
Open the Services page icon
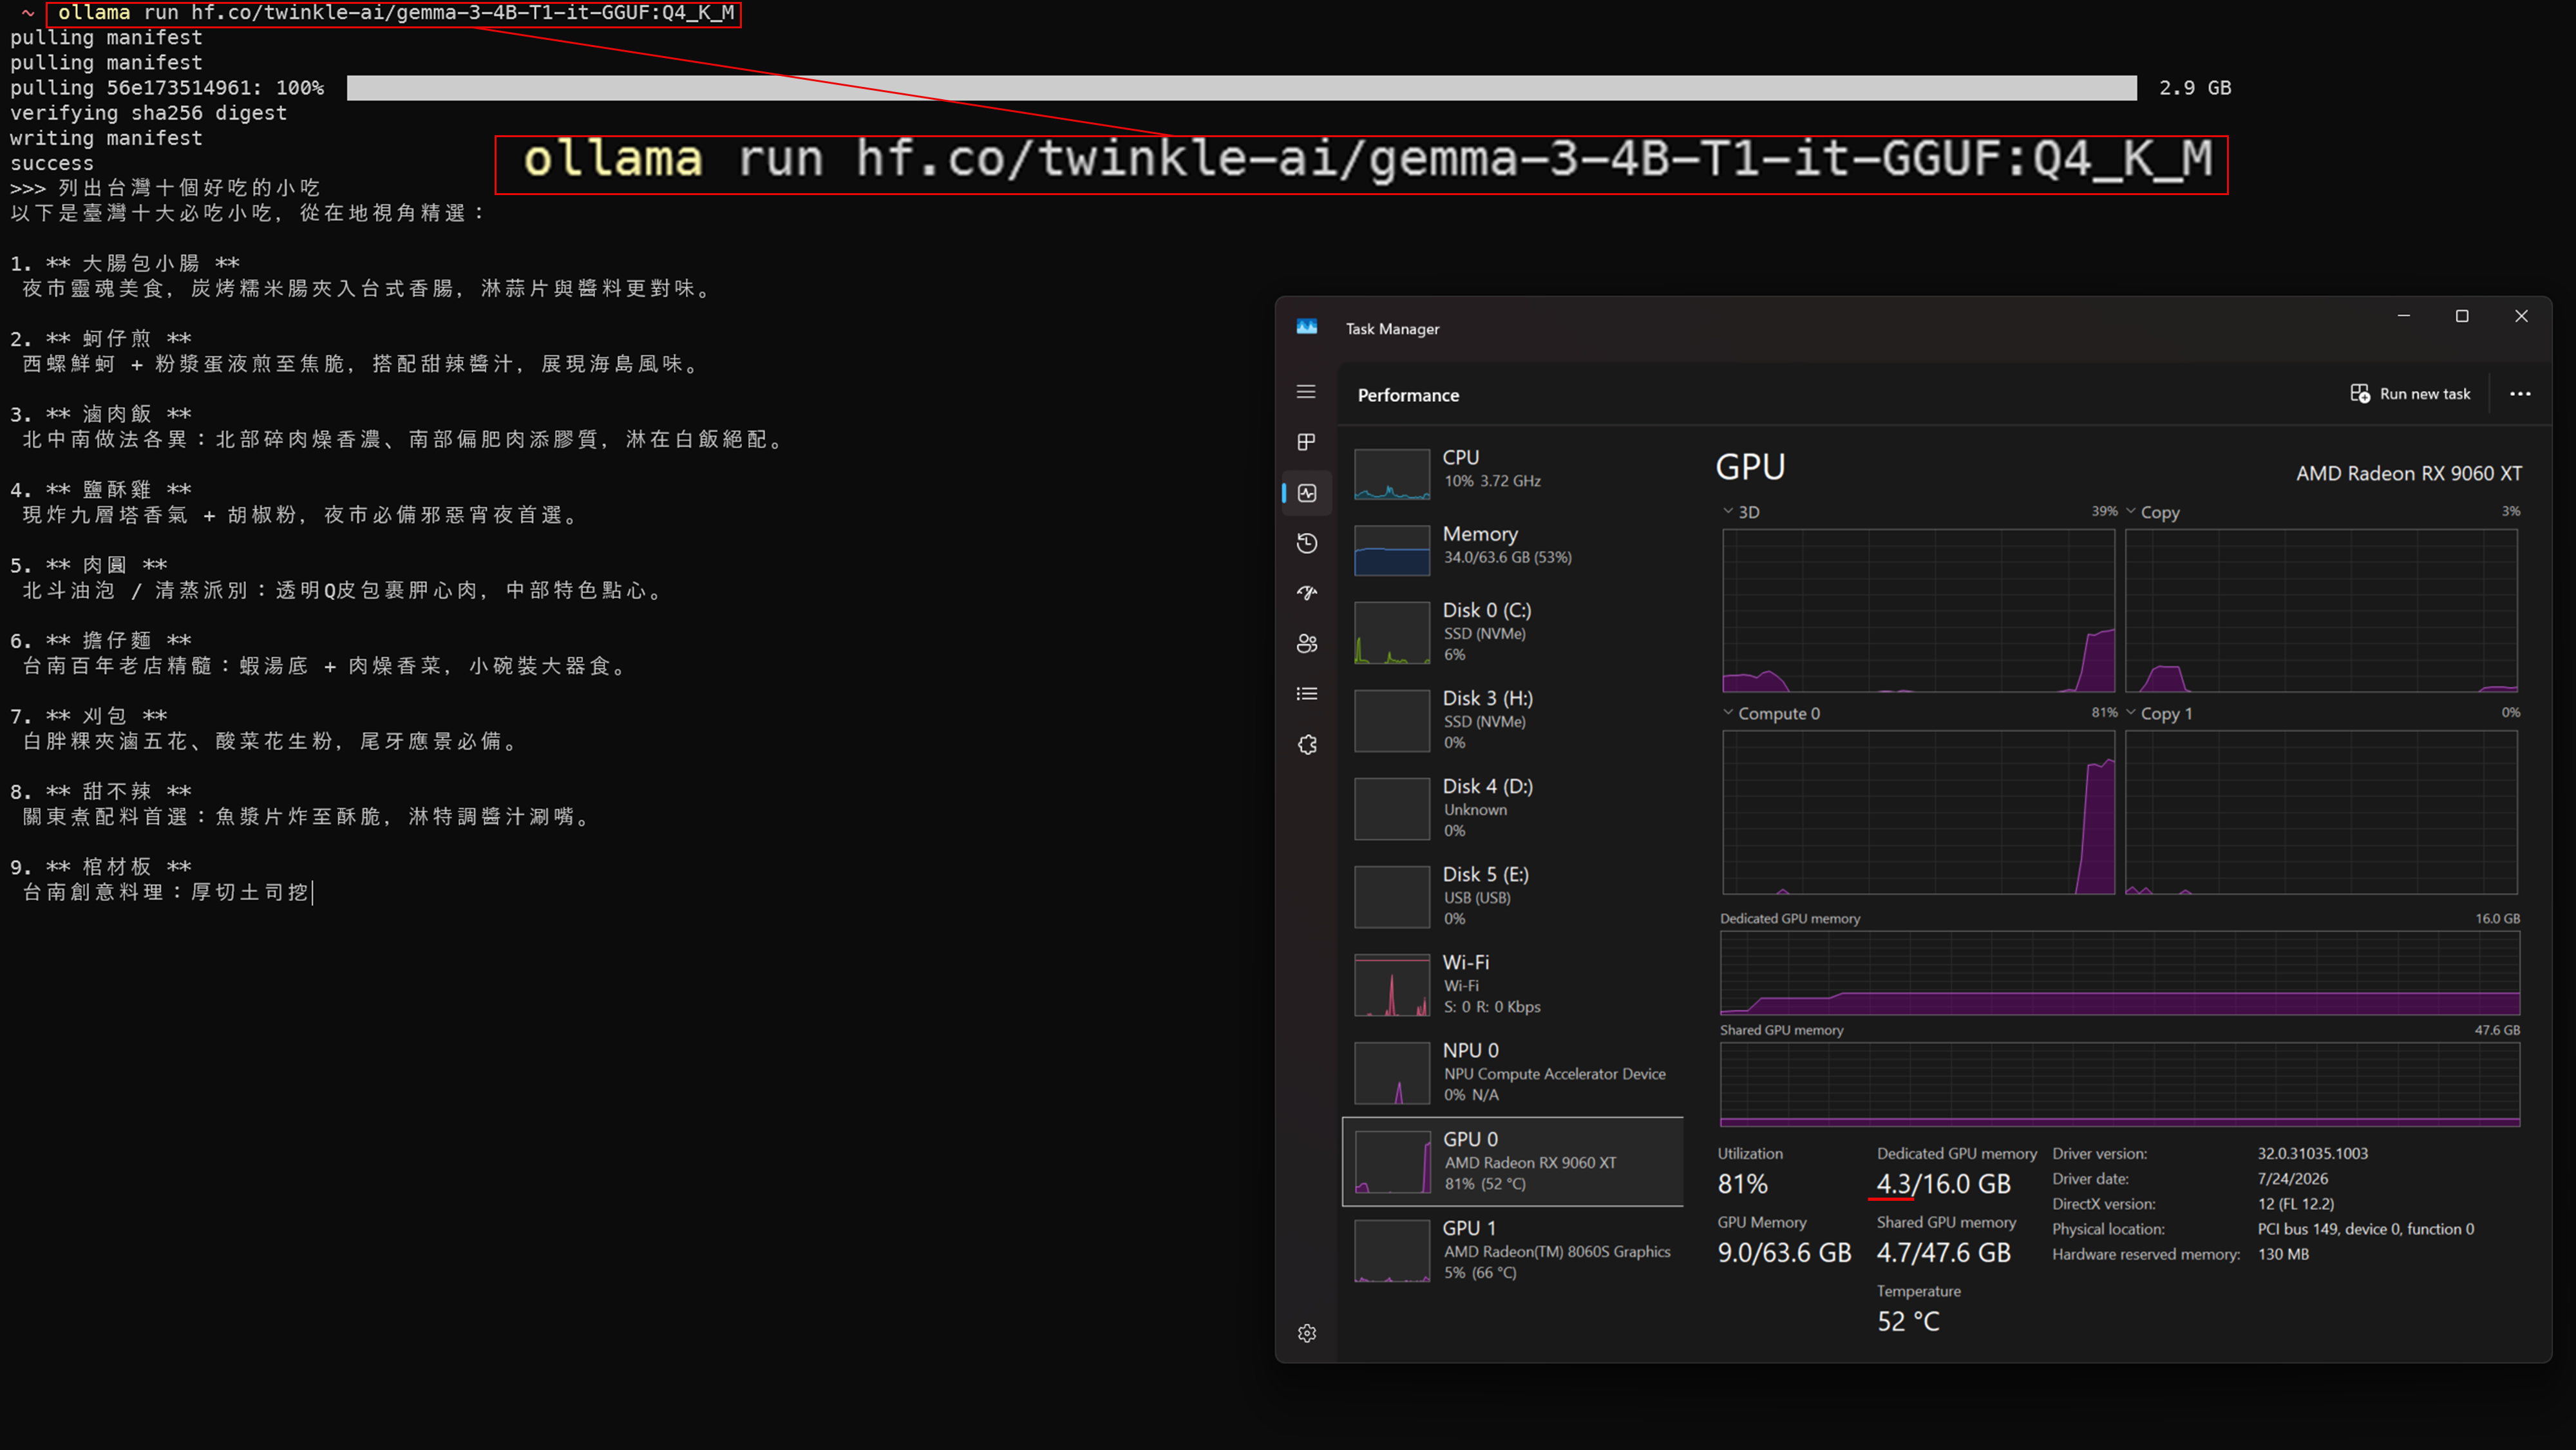coord(1307,745)
